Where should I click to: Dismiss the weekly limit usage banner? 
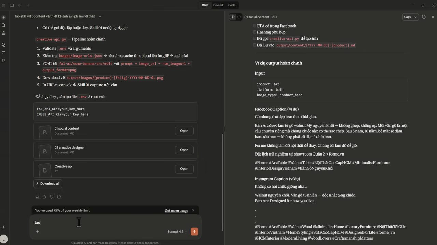[x=193, y=210]
